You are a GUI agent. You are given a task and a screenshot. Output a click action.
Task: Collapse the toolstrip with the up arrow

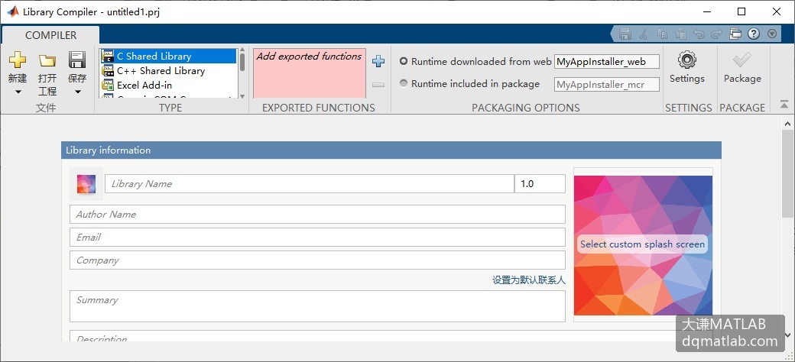tap(784, 105)
